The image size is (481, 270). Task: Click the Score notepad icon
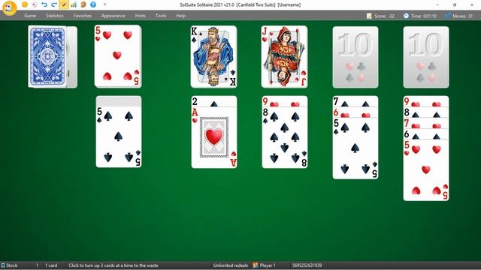369,16
